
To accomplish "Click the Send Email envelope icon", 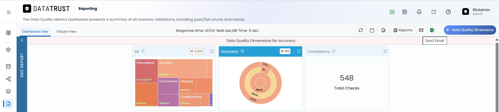I will coord(421,30).
